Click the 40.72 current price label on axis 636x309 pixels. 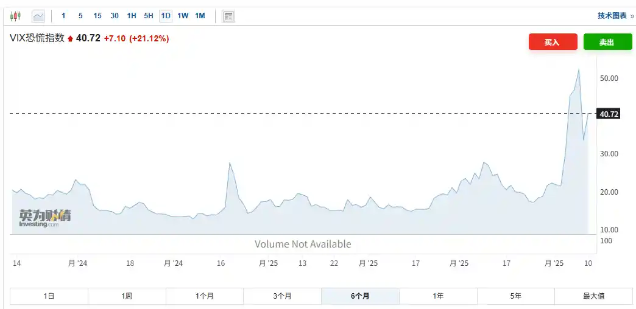(x=609, y=114)
